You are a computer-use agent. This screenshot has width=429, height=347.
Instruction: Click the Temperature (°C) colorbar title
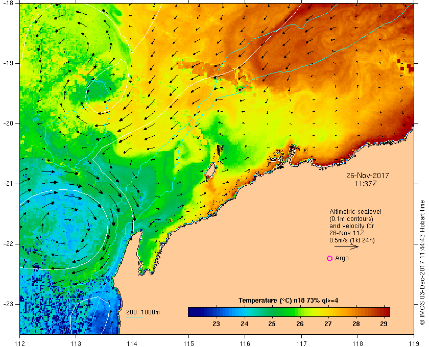(x=288, y=301)
